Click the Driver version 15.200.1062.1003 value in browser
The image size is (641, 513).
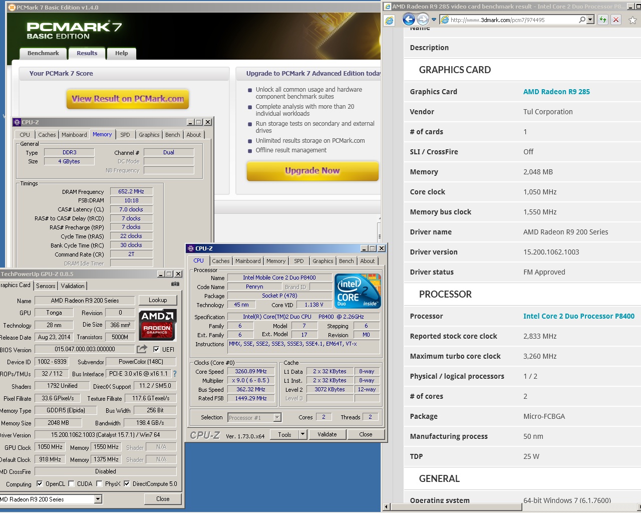coord(551,252)
